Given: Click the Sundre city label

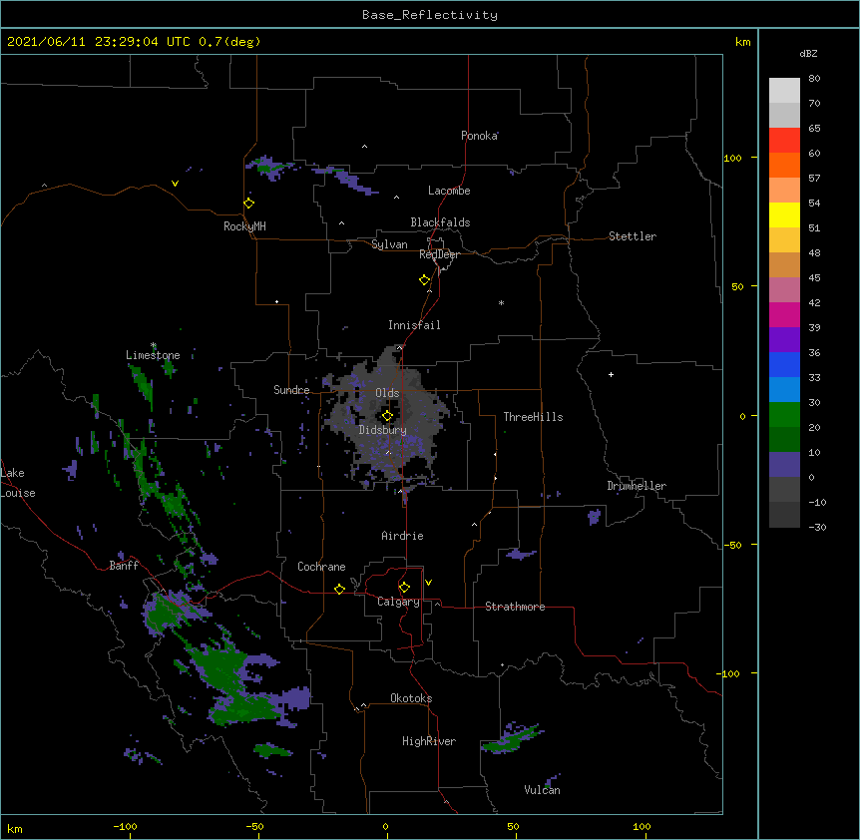Looking at the screenshot, I should (x=291, y=390).
